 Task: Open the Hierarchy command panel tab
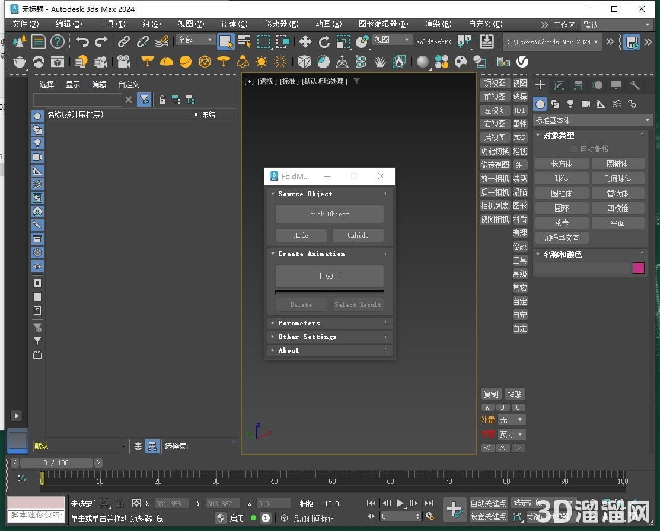[578, 85]
